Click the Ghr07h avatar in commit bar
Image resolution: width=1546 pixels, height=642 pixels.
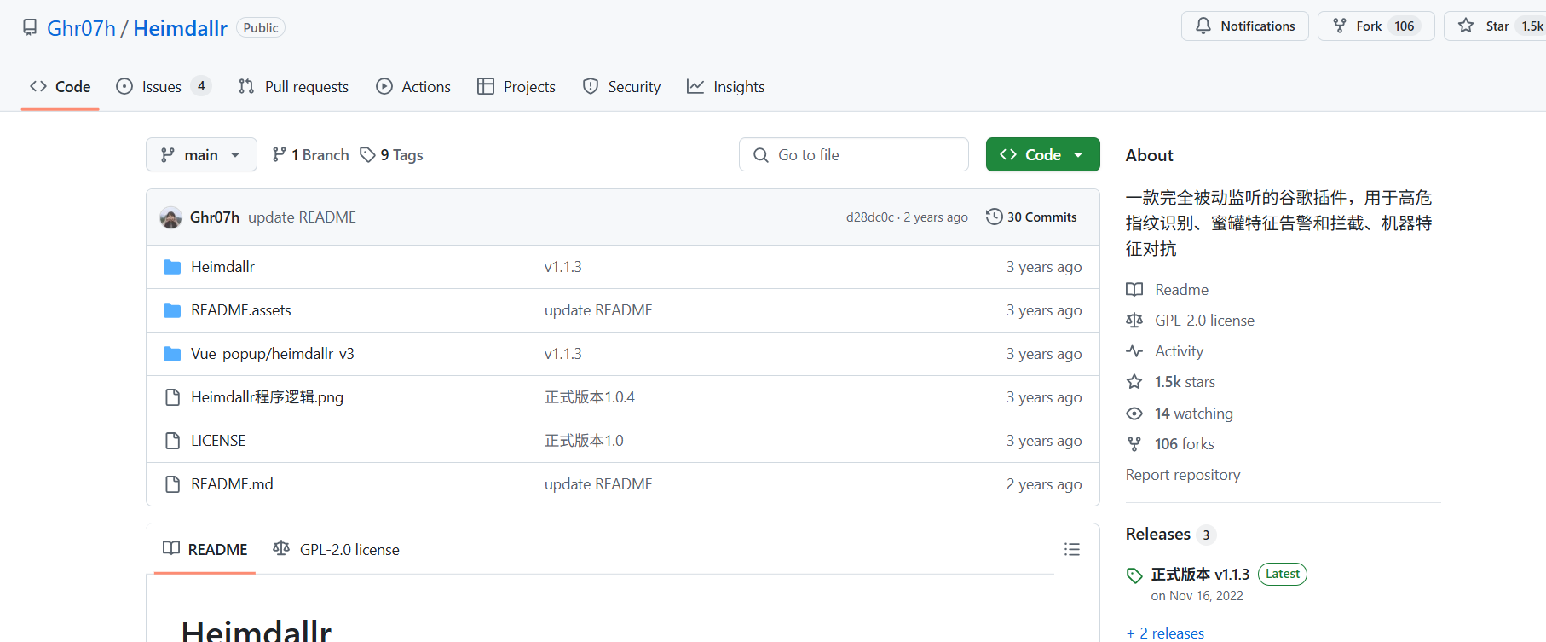pyautogui.click(x=170, y=217)
